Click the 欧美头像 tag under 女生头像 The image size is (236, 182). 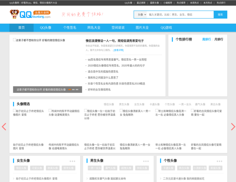(x=53, y=168)
